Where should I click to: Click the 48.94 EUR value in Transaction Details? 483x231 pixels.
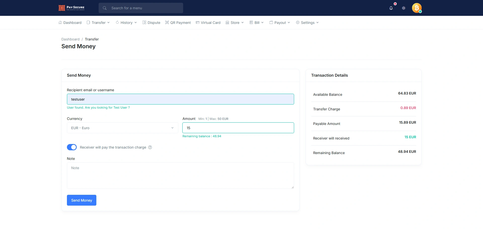(x=407, y=152)
